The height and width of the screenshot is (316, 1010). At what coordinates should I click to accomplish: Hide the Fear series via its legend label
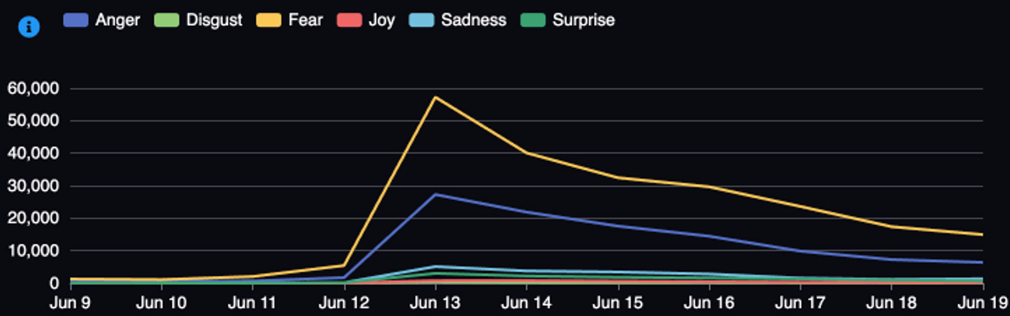tap(305, 20)
